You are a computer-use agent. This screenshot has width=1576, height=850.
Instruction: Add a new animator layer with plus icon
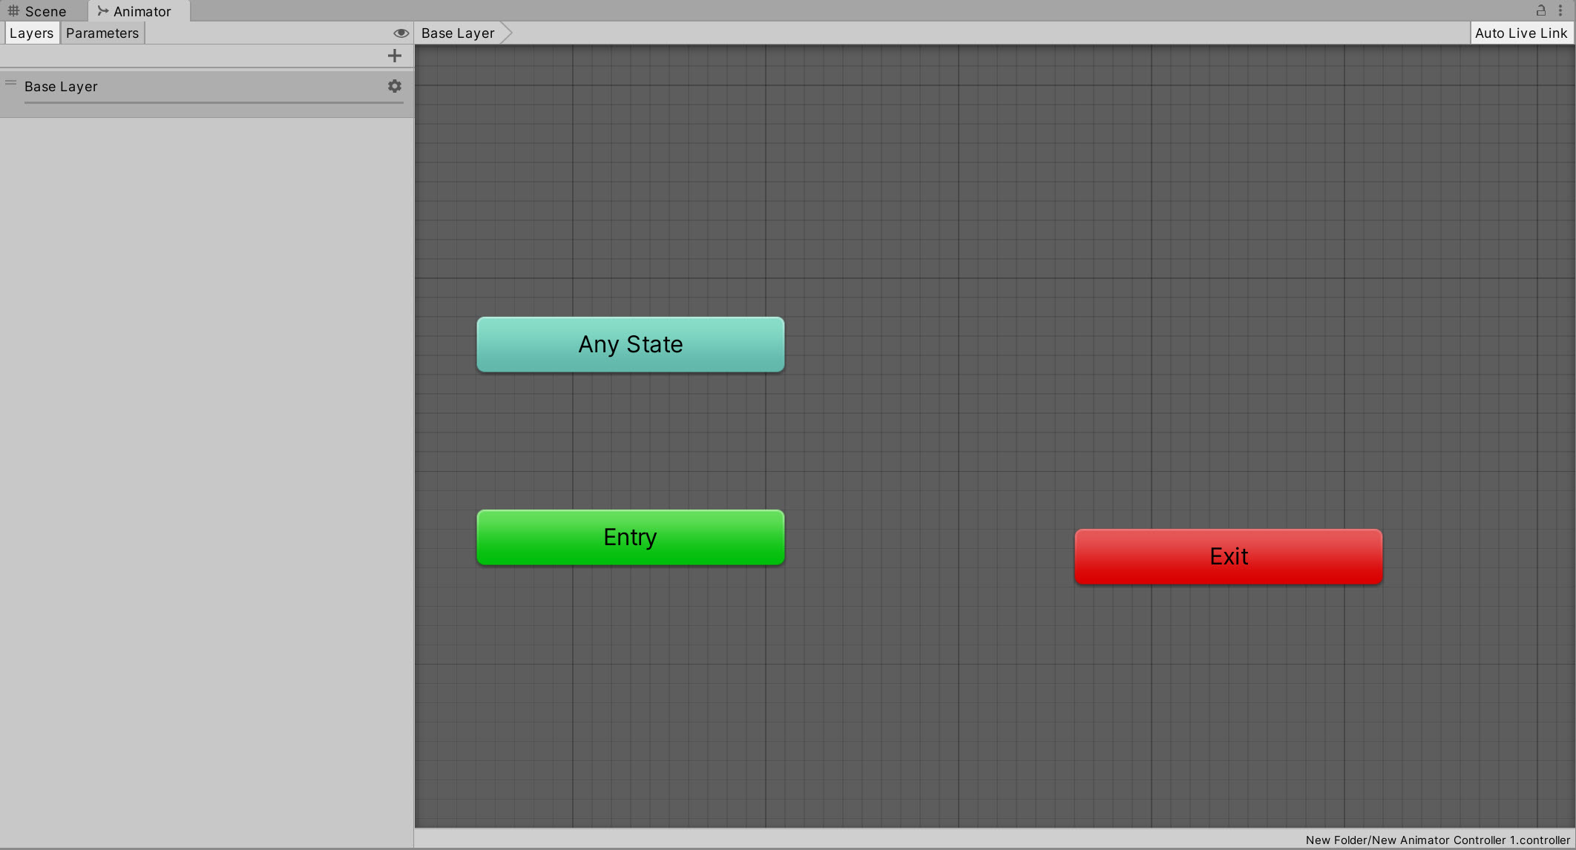(x=395, y=56)
